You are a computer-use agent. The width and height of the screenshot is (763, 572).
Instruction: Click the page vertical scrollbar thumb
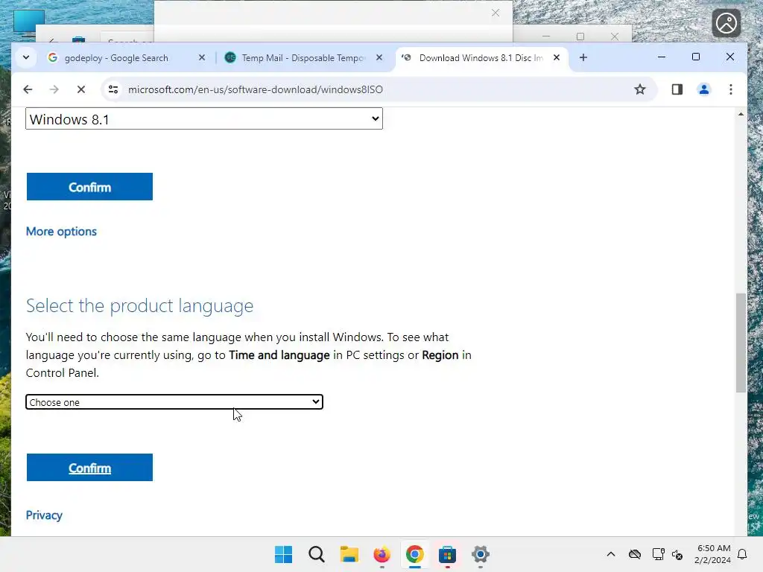(x=741, y=343)
